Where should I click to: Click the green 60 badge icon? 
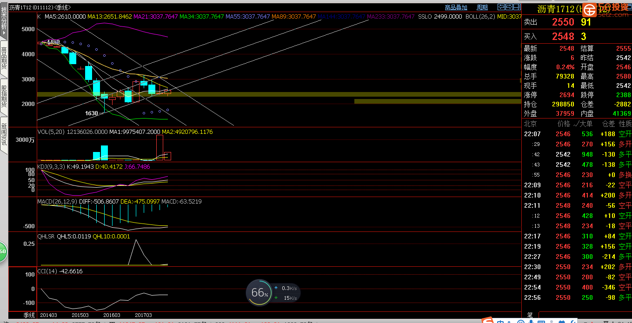point(3,251)
